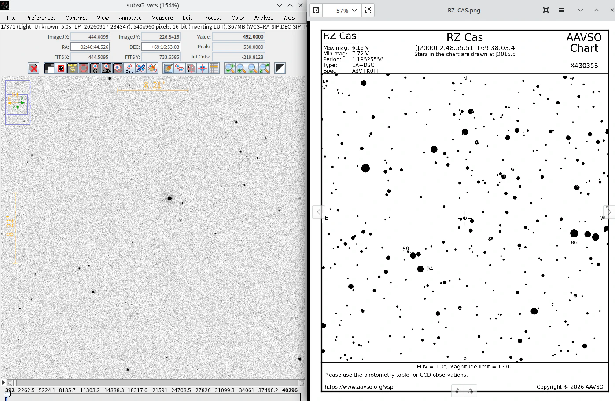The height and width of the screenshot is (401, 615).
Task: Open the Process menu
Action: (x=212, y=18)
